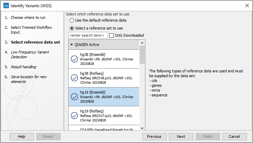Click the Gx application icon in title bar
The image size is (253, 143).
click(6, 5)
